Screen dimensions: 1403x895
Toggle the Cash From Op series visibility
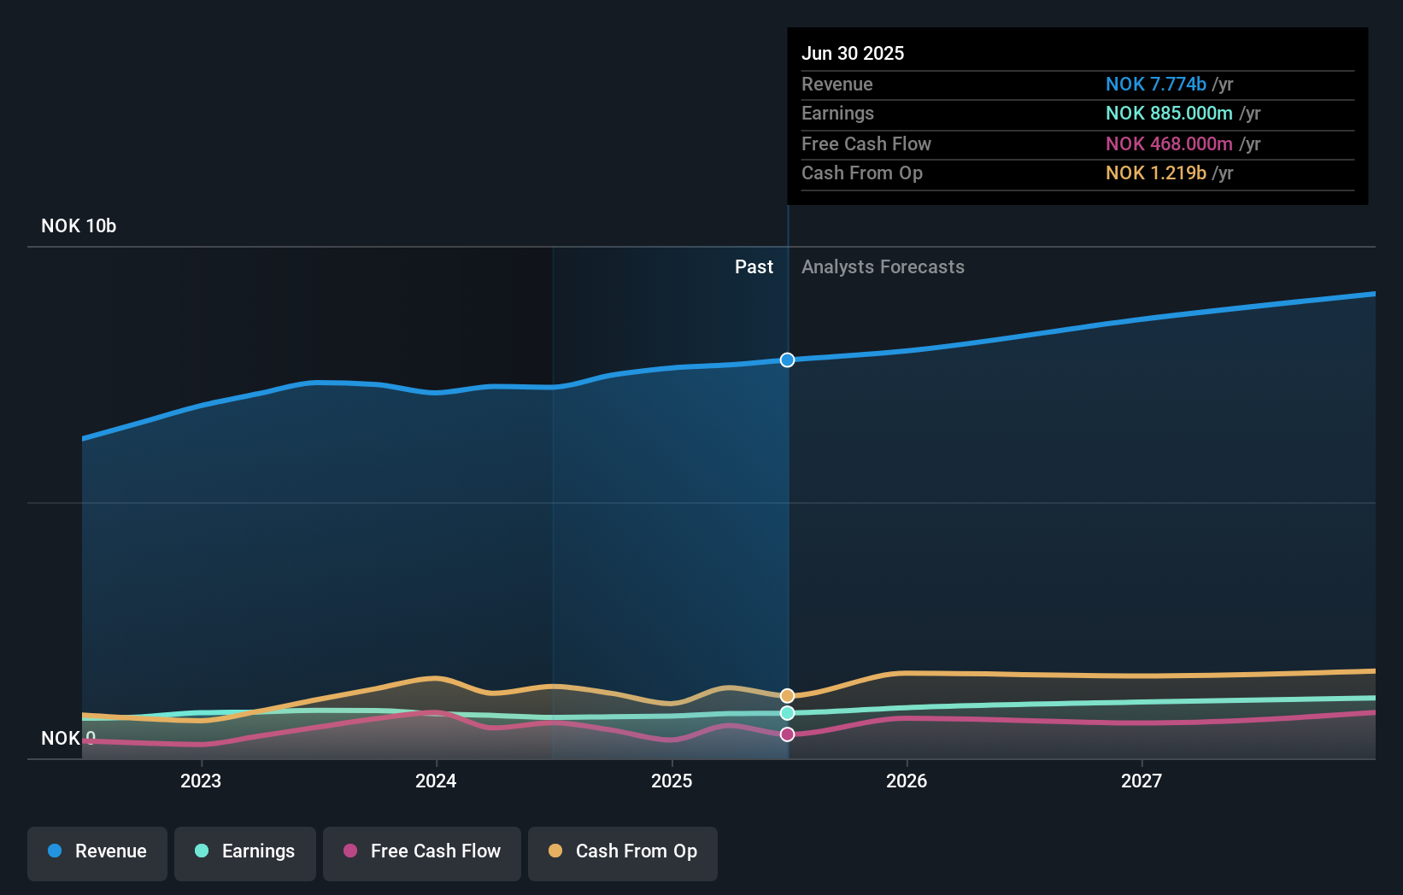coord(622,852)
